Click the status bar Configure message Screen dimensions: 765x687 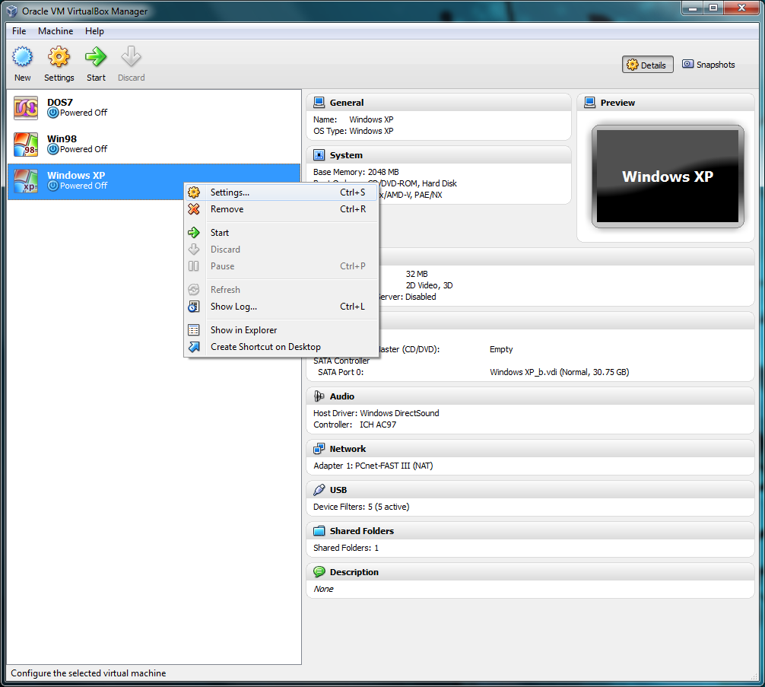(88, 673)
